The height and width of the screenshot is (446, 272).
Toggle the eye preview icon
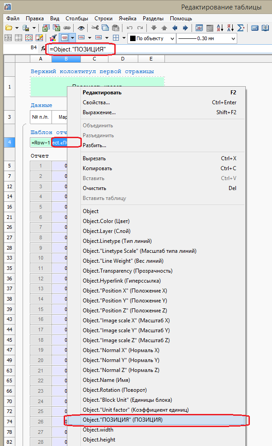tap(81, 28)
